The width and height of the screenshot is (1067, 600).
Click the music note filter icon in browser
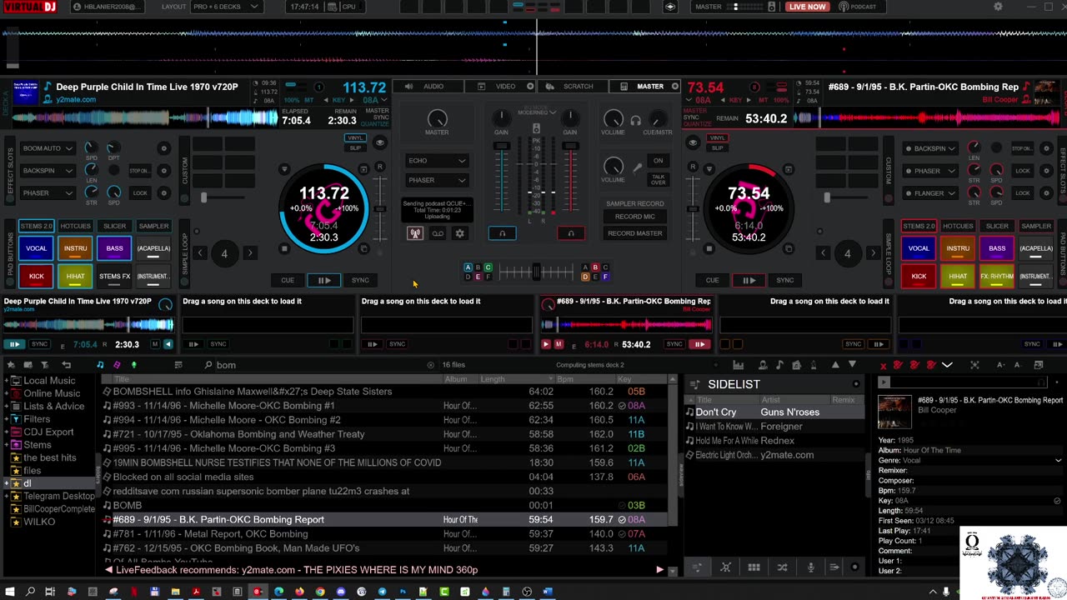tap(100, 365)
